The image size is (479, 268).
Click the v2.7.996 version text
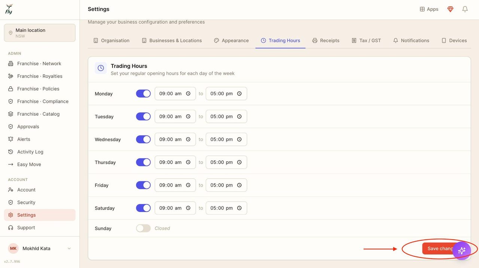12,262
